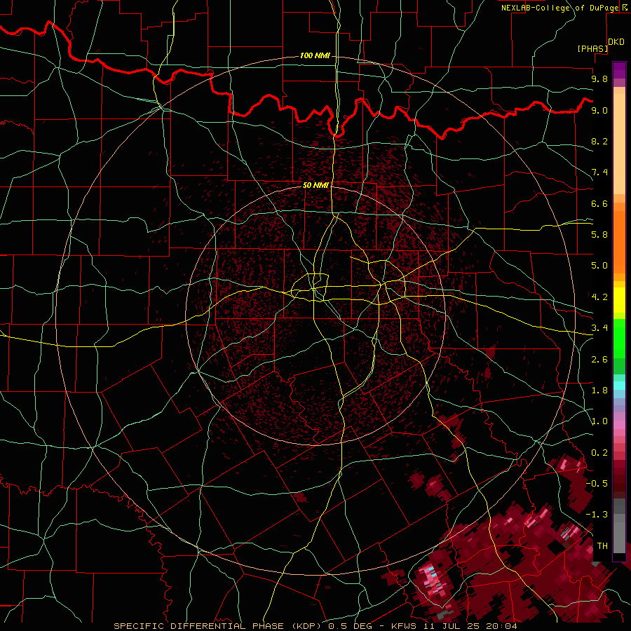Click the NEXLAB-College of DuPage label
Viewport: 631px width, 631px height.
click(x=560, y=8)
